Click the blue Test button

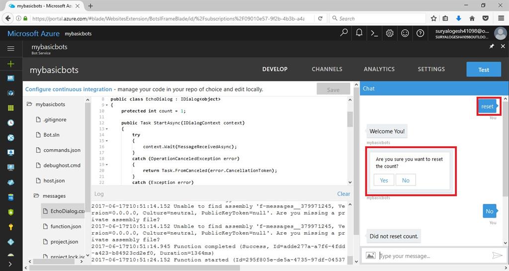(x=484, y=70)
